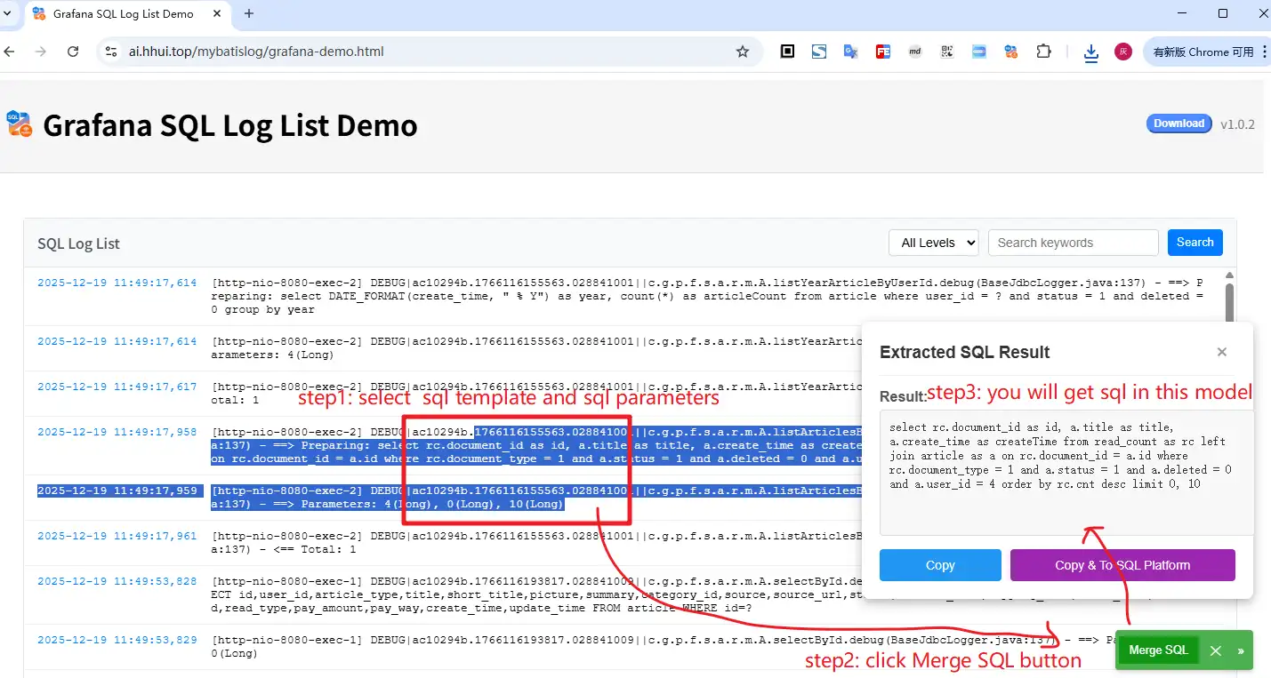Open the Google Translate extension icon

[x=850, y=52]
